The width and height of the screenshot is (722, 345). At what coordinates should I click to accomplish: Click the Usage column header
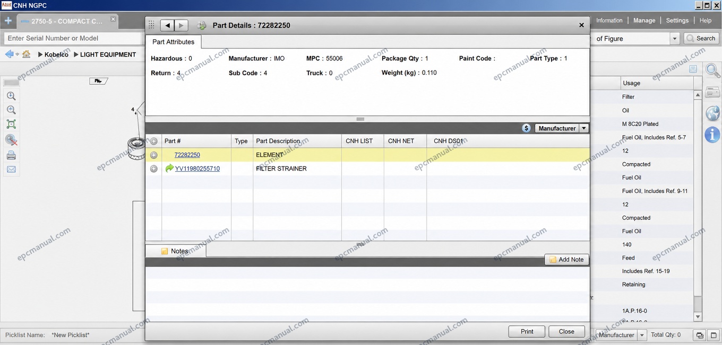[657, 83]
